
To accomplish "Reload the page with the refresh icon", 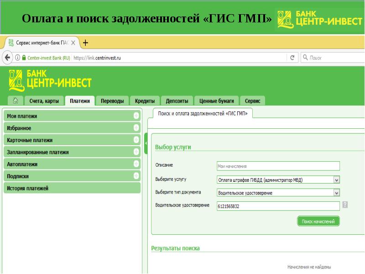I will tap(292, 58).
